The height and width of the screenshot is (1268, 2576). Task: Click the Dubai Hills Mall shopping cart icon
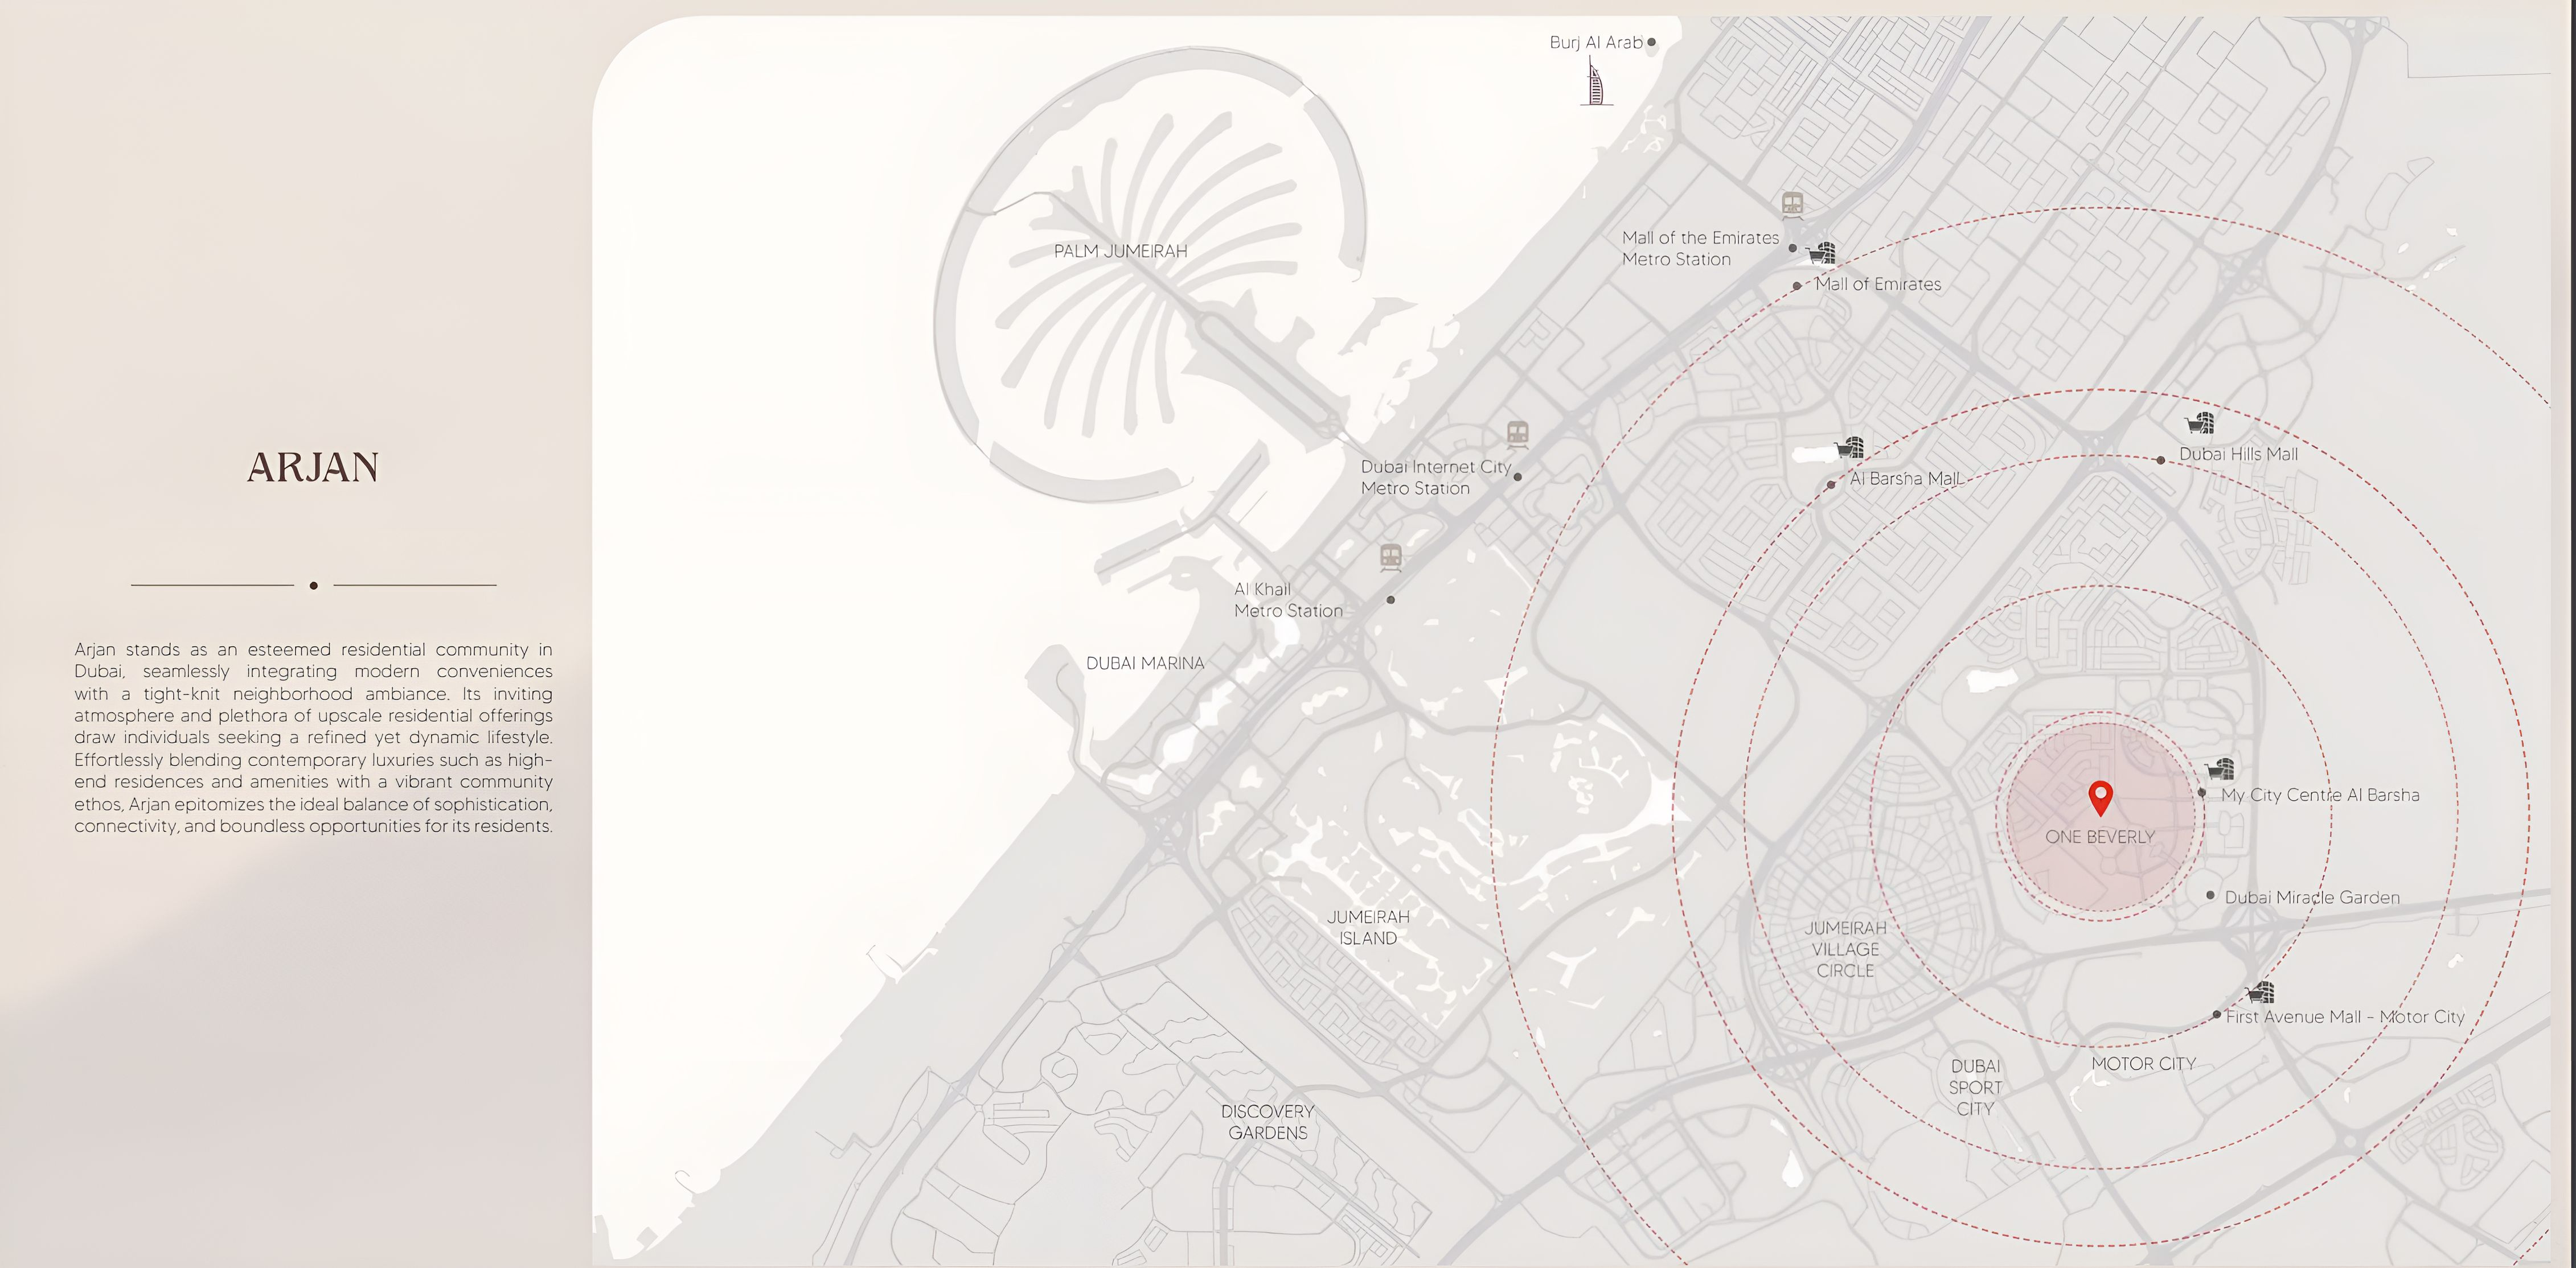click(x=2199, y=423)
